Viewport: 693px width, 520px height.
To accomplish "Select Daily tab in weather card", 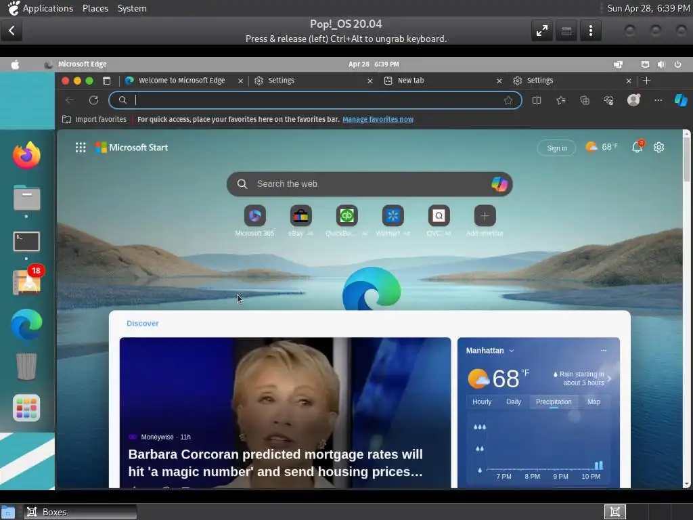I will 514,402.
